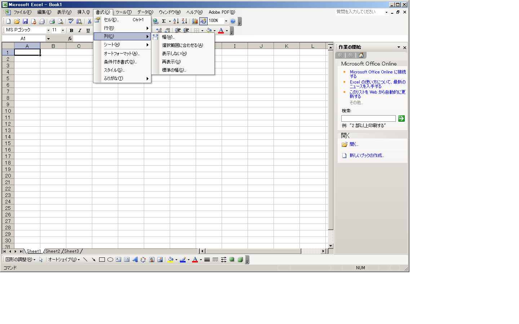Click the Sort Ascending A-Z icon

(x=176, y=21)
